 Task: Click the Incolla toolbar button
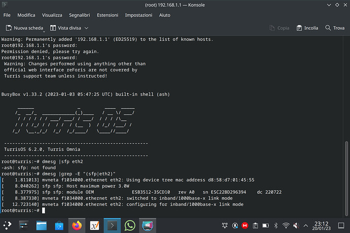point(307,28)
